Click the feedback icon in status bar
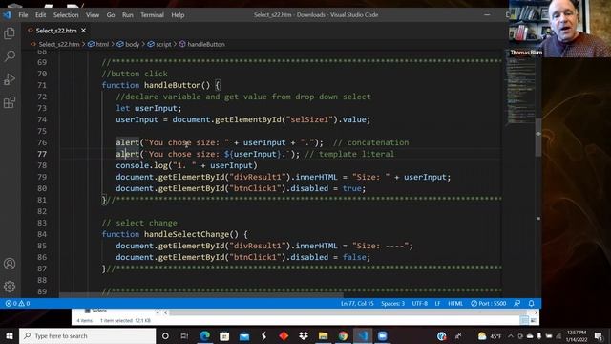The width and height of the screenshot is (611, 344). coord(517,303)
